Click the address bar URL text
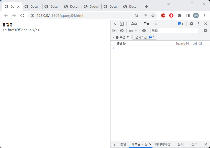Image resolution: width=210 pixels, height=148 pixels. 60,16
